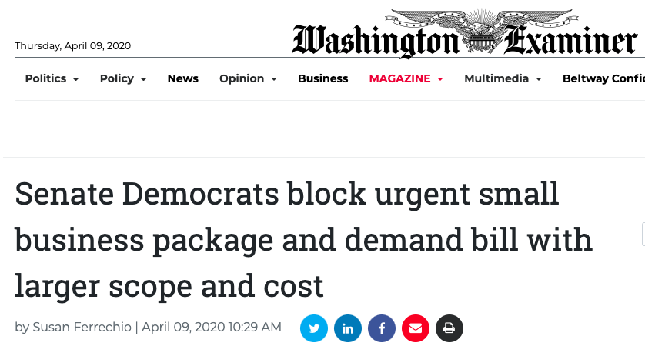The height and width of the screenshot is (356, 645).
Task: Go to Beltway Confidential section
Action: (603, 78)
